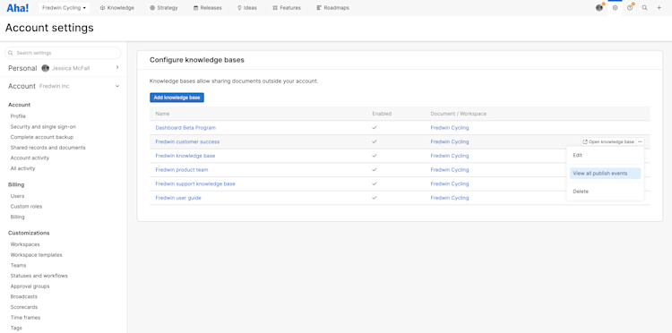672x333 pixels.
Task: Open Fredwin support knowledge base link
Action: [195, 184]
